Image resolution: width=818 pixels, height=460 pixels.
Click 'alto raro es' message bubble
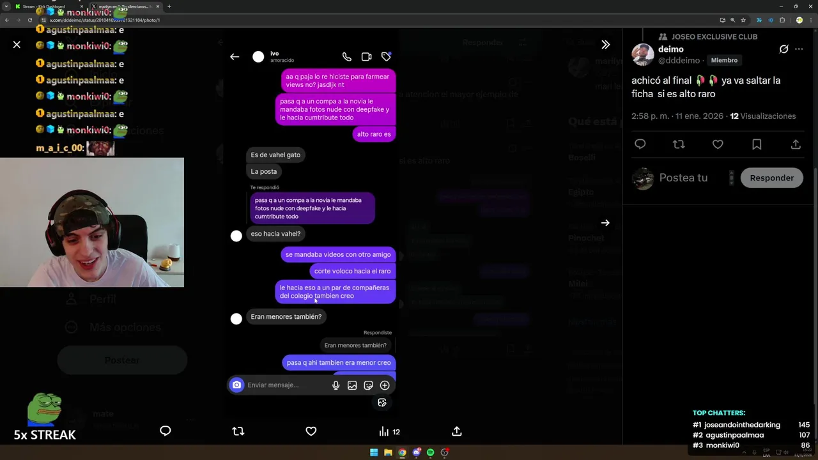point(374,134)
